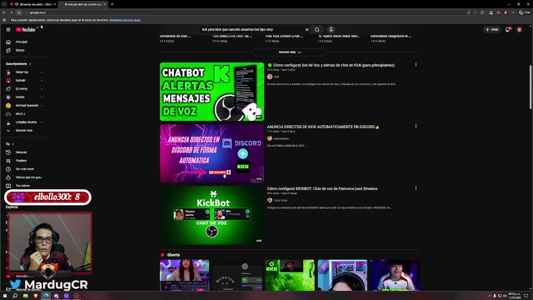Image resolution: width=533 pixels, height=300 pixels.
Task: Open the Brave browser taskbar icon
Action: [36, 296]
